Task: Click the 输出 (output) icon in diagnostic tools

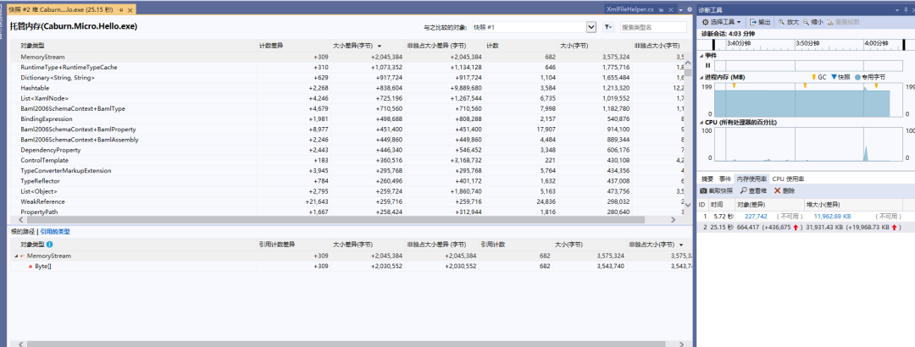Action: (751, 21)
